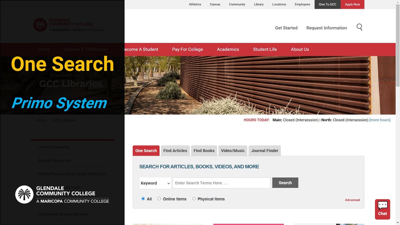Screen dimensions: 400x225
Task: Open the Get Started link
Action: tap(286, 28)
